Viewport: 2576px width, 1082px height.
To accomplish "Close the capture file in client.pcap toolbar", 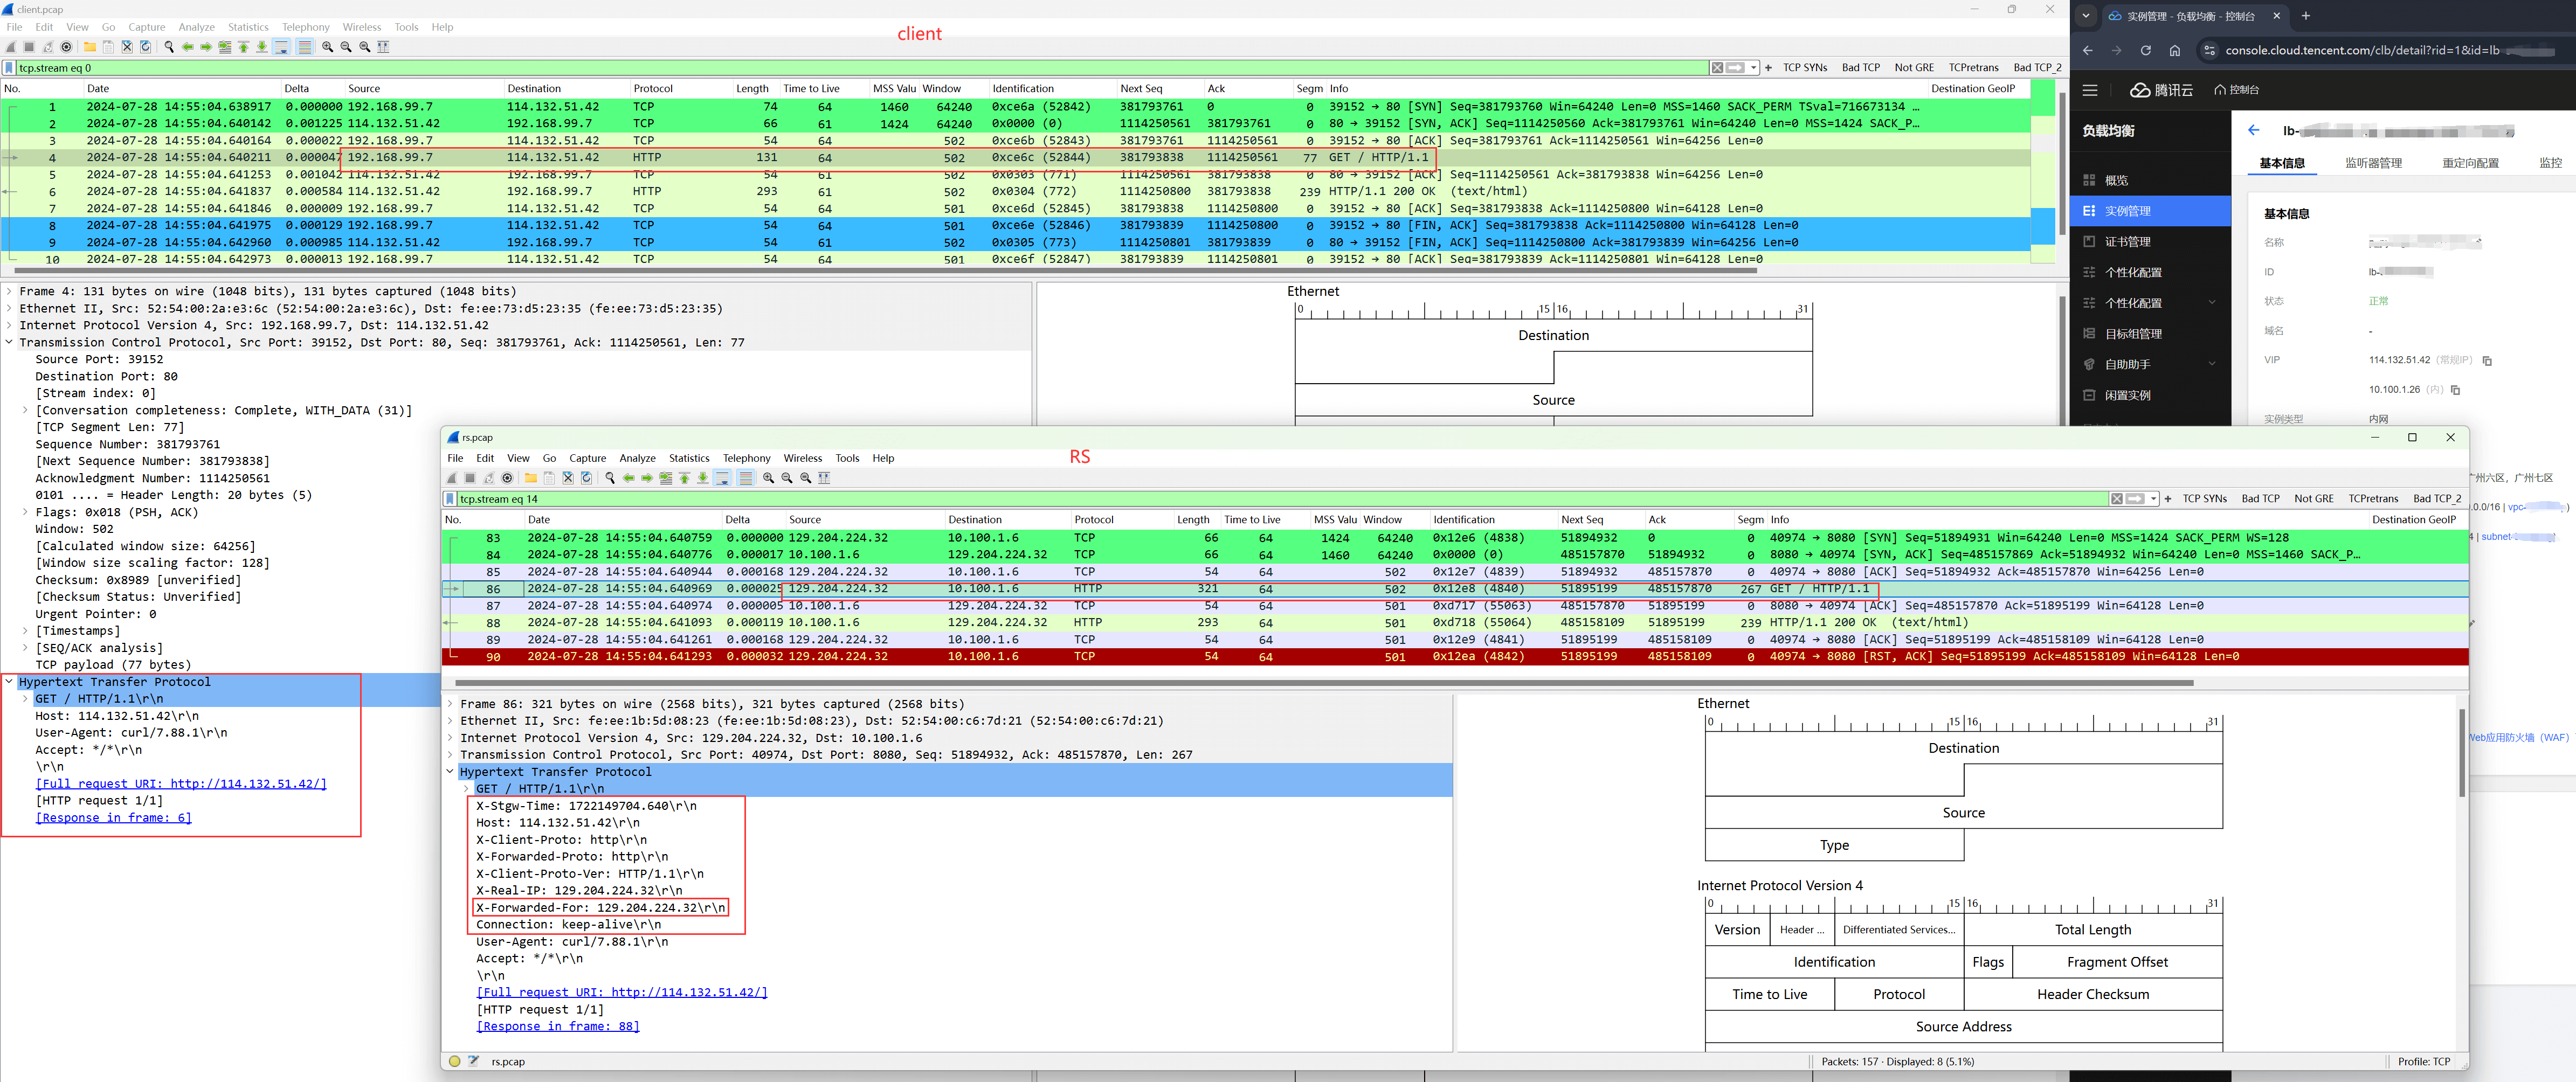I will pos(127,47).
